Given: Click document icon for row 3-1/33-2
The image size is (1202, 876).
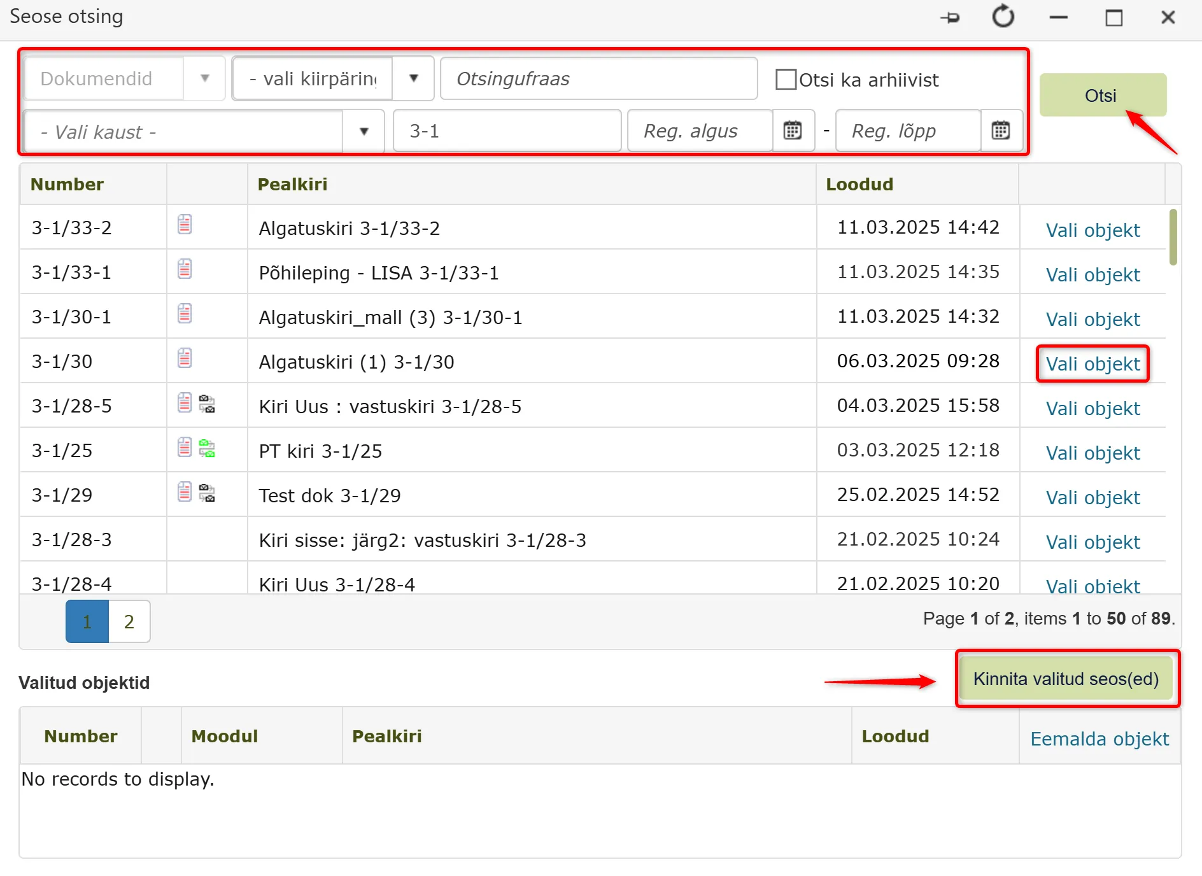Looking at the screenshot, I should click(185, 224).
